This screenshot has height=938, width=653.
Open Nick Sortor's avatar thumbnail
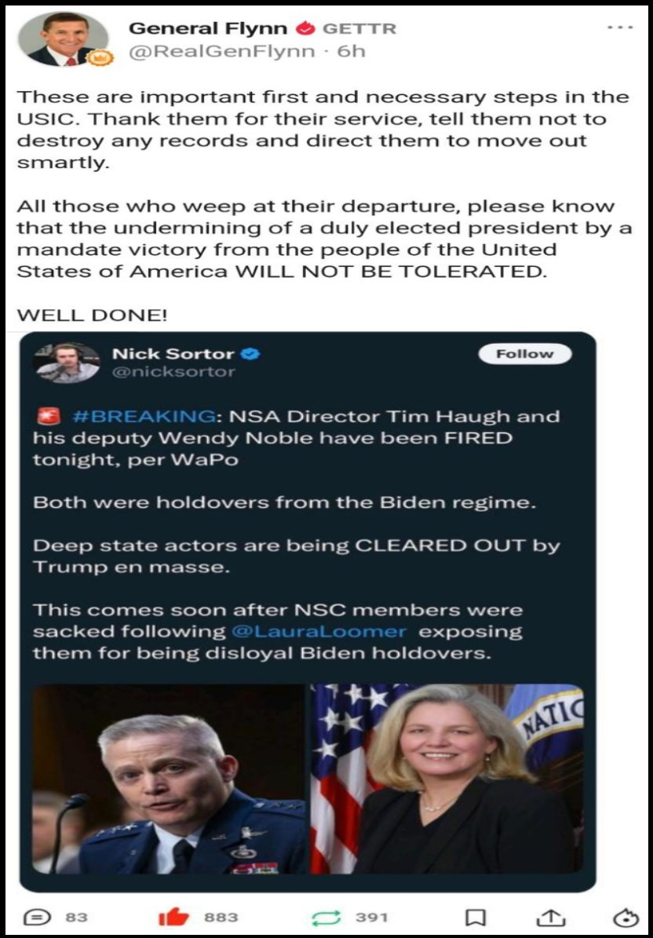67,363
